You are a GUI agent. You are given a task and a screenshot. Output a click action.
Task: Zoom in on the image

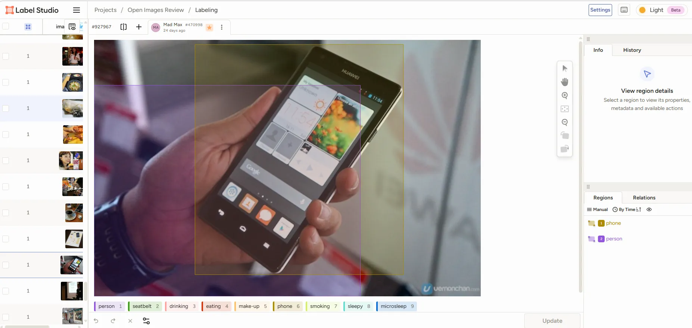tap(565, 95)
